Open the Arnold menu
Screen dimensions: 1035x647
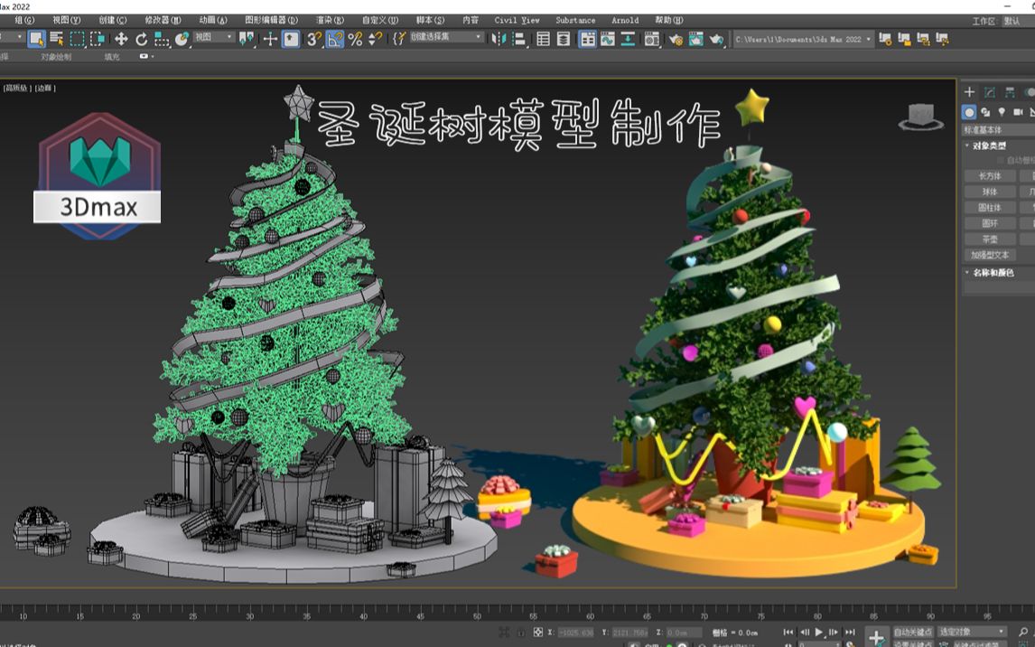tap(625, 20)
